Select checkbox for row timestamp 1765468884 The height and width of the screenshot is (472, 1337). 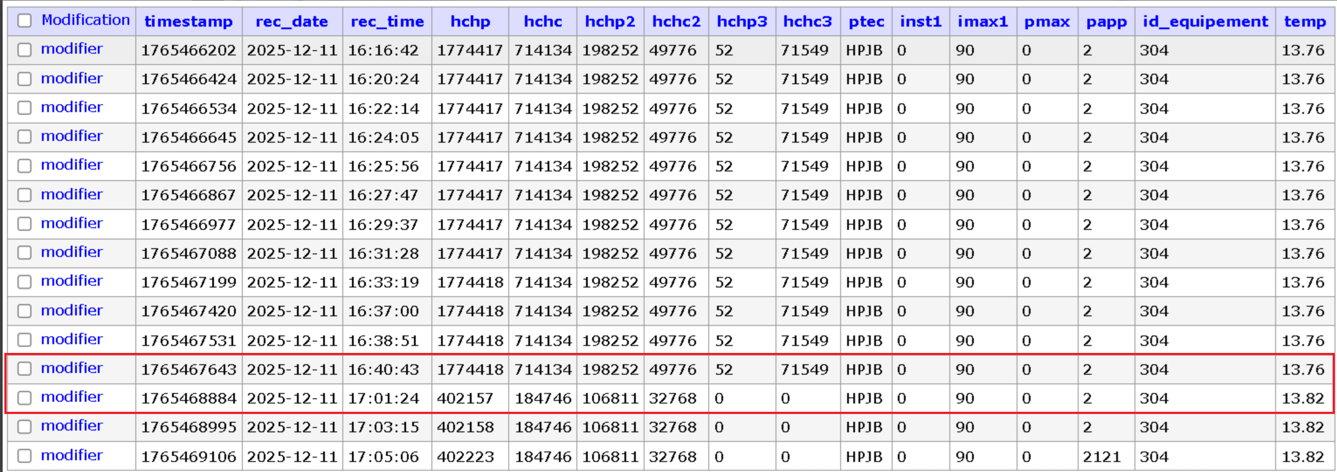(24, 398)
